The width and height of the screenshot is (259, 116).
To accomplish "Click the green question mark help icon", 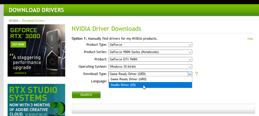I will tap(196, 74).
